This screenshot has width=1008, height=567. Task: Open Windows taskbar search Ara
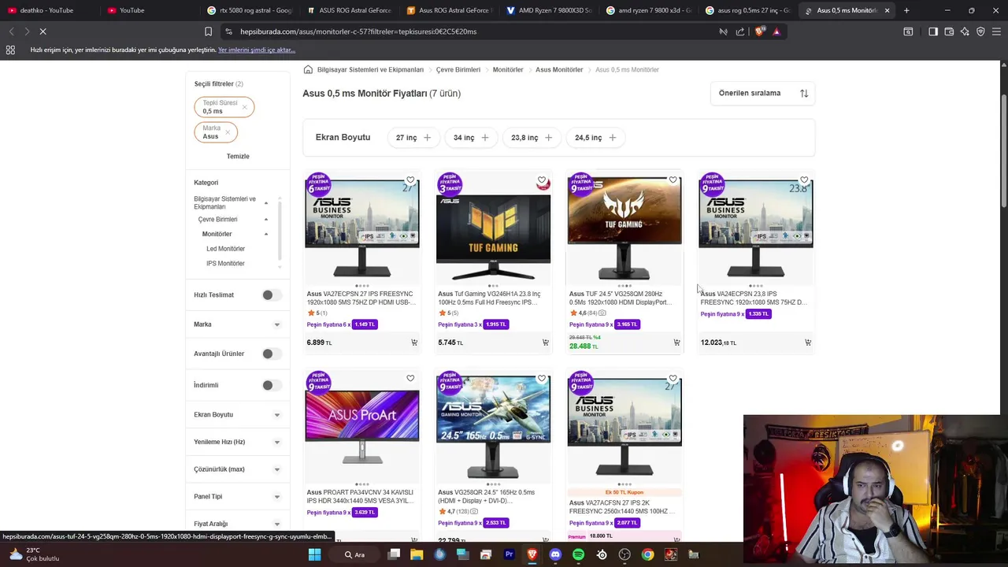[354, 554]
